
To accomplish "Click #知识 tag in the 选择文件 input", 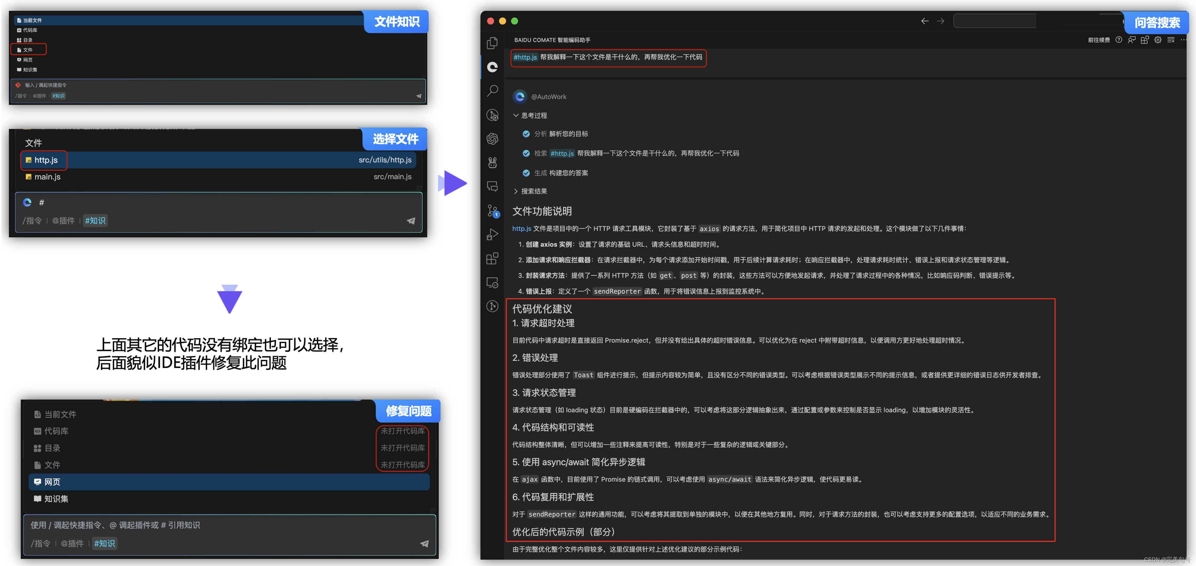I will tap(95, 221).
